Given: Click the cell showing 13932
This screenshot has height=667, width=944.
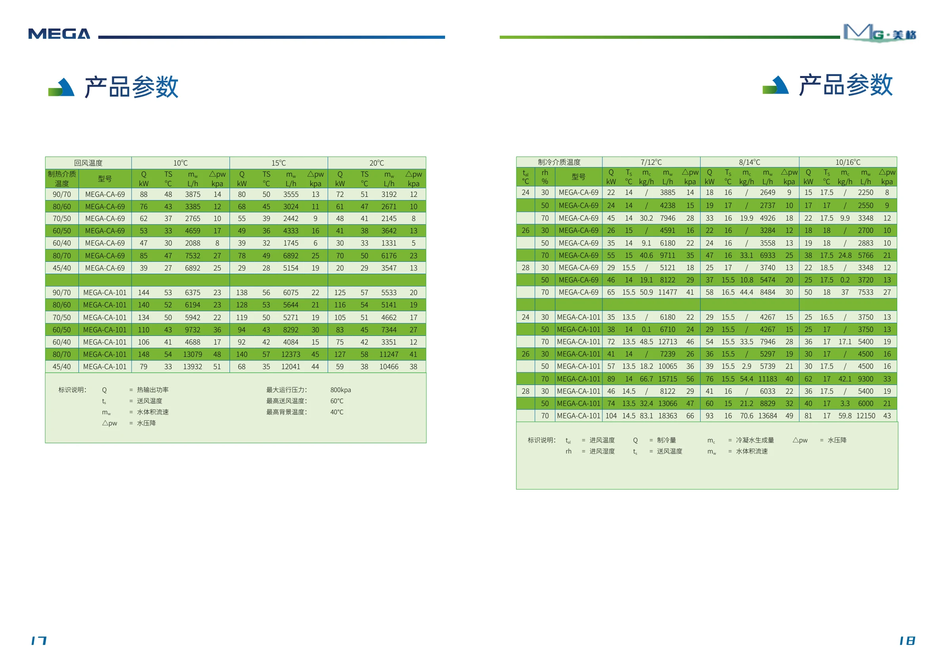Looking at the screenshot, I should pyautogui.click(x=193, y=367).
